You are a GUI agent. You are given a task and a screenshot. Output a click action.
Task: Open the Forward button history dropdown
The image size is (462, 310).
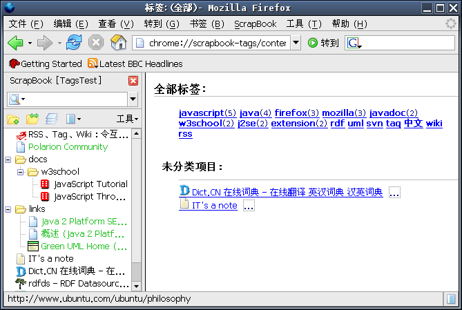tap(59, 43)
